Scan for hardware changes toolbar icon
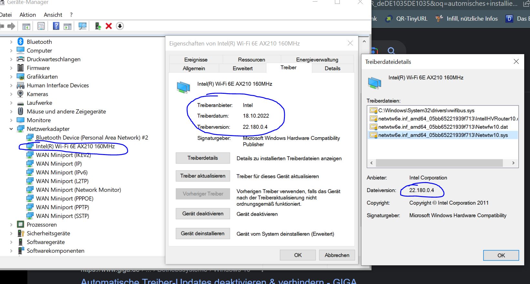530x284 pixels. (x=83, y=26)
